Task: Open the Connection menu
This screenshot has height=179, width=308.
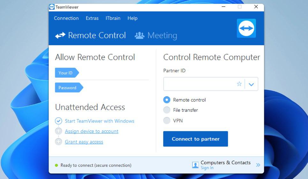Action: 66,18
